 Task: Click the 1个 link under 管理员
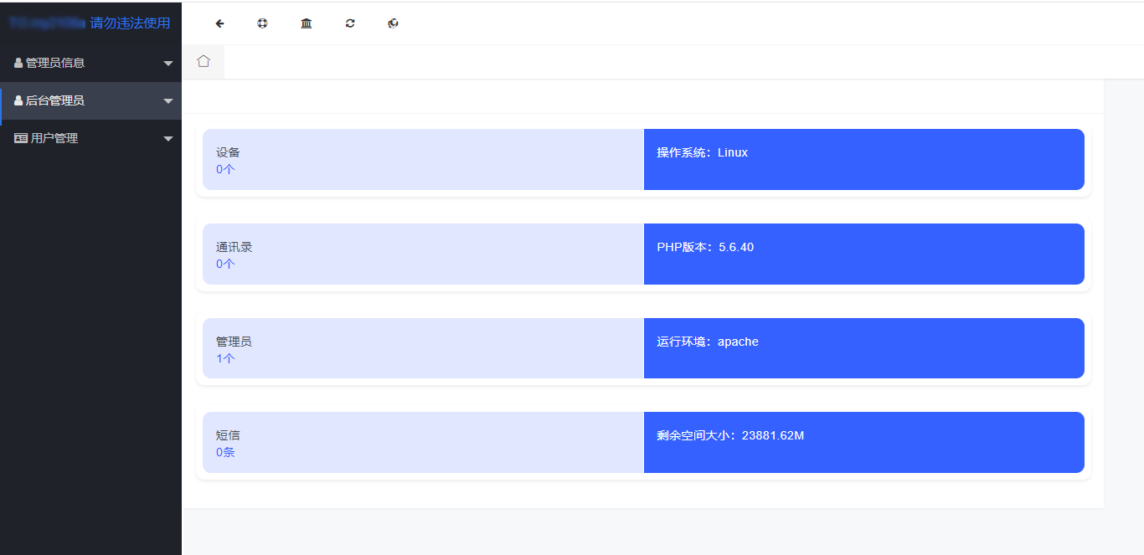pyautogui.click(x=224, y=357)
